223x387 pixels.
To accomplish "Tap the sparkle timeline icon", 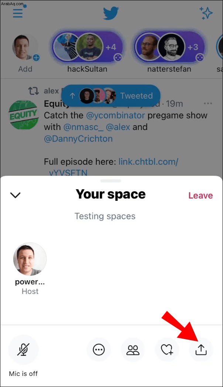I will (206, 13).
